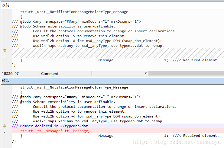Click 'Use wsdl2h option -d' line in top pane
The height and width of the screenshot is (148, 224).
coord(87,41)
